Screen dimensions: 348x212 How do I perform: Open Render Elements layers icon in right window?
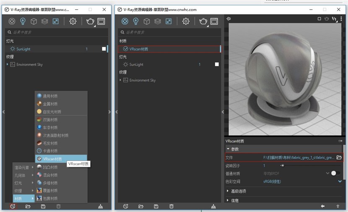click(158, 21)
